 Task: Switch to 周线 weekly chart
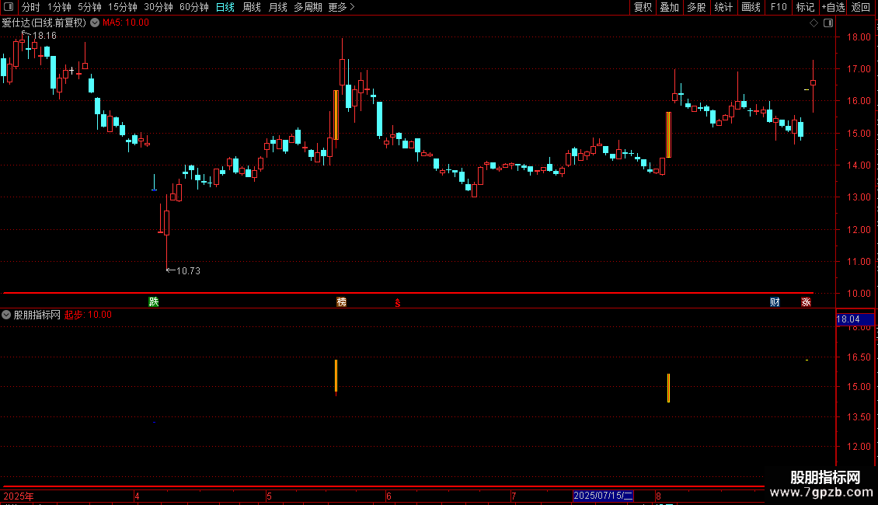click(252, 7)
